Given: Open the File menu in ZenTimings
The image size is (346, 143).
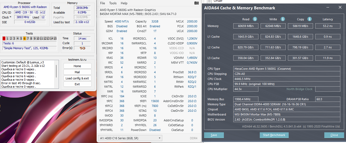Looking at the screenshot, I should 103,3.
